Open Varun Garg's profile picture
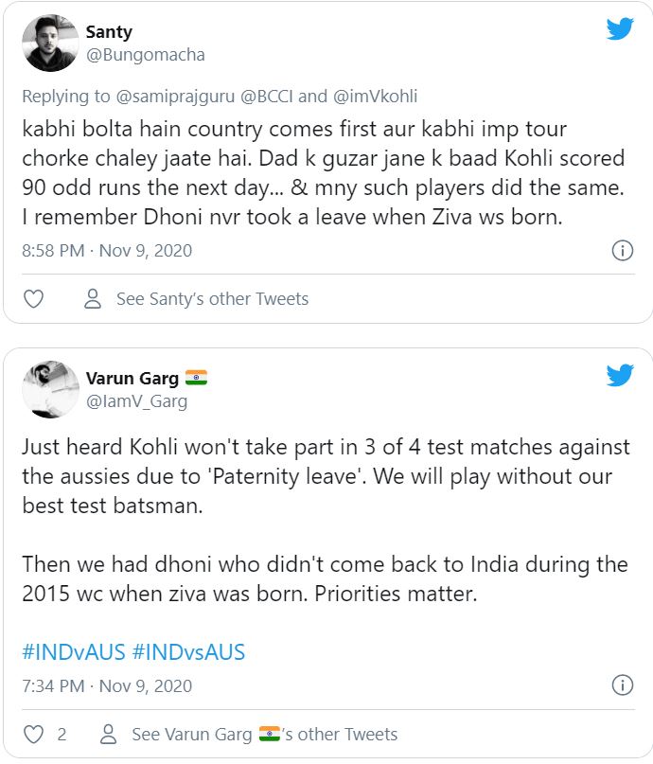 [x=50, y=389]
